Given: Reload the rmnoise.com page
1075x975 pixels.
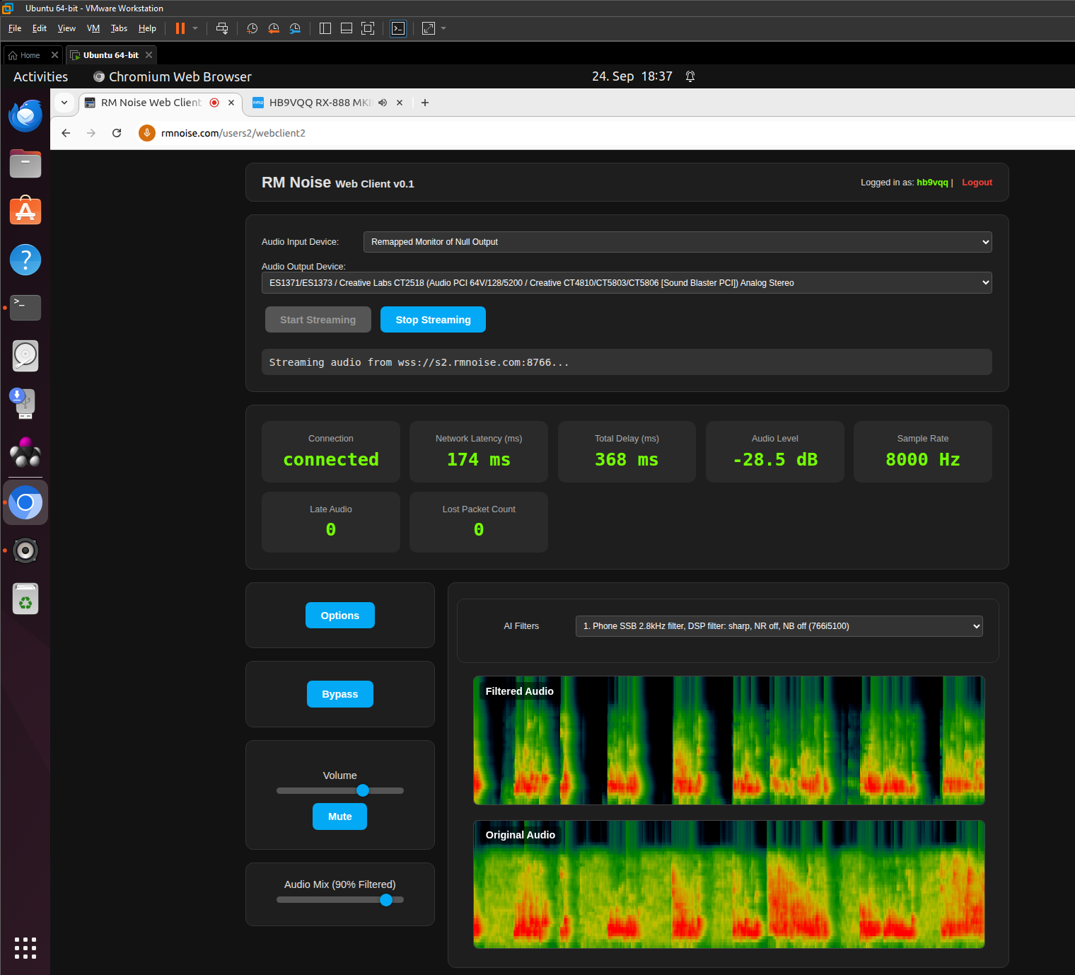Looking at the screenshot, I should (117, 133).
